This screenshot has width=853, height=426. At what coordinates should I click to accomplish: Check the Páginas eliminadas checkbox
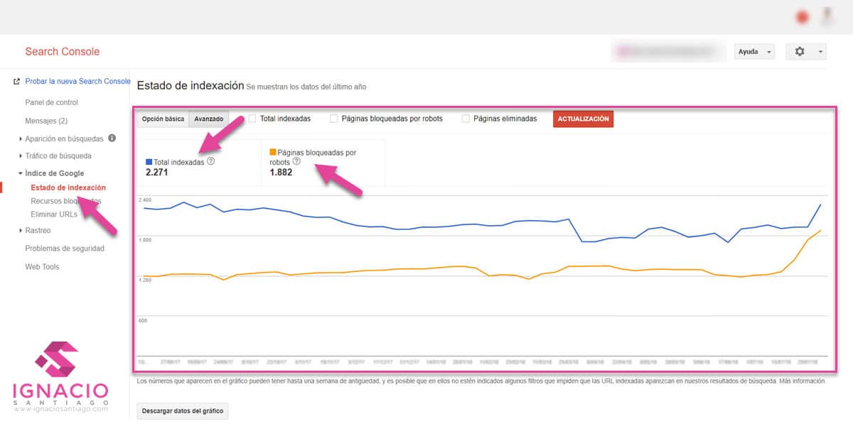pyautogui.click(x=466, y=119)
